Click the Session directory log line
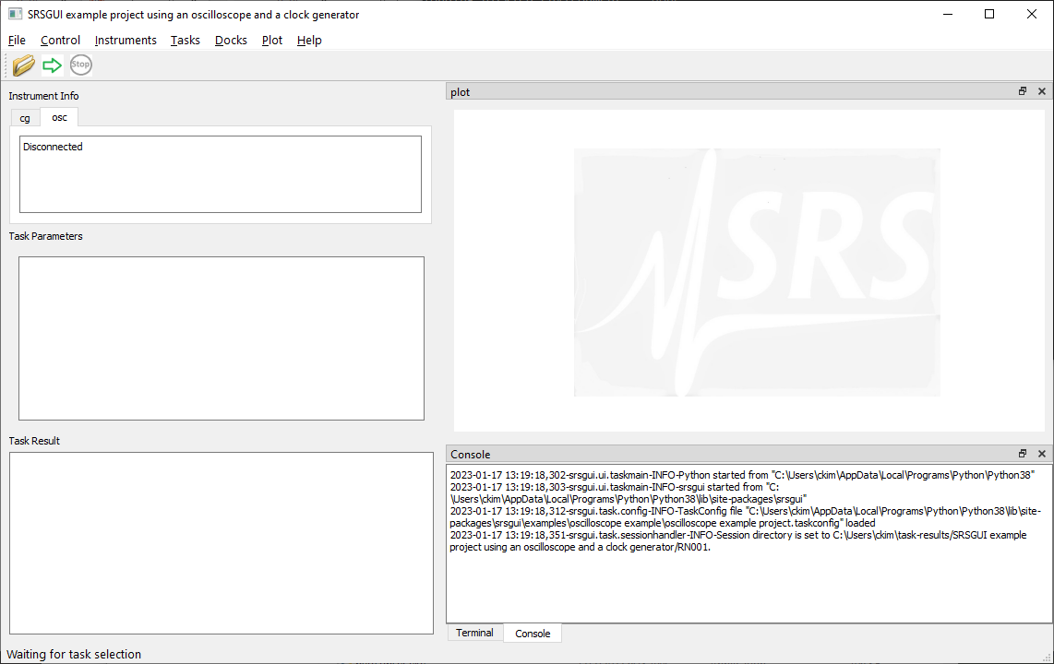Screen dimensions: 1054x664 tap(738, 541)
